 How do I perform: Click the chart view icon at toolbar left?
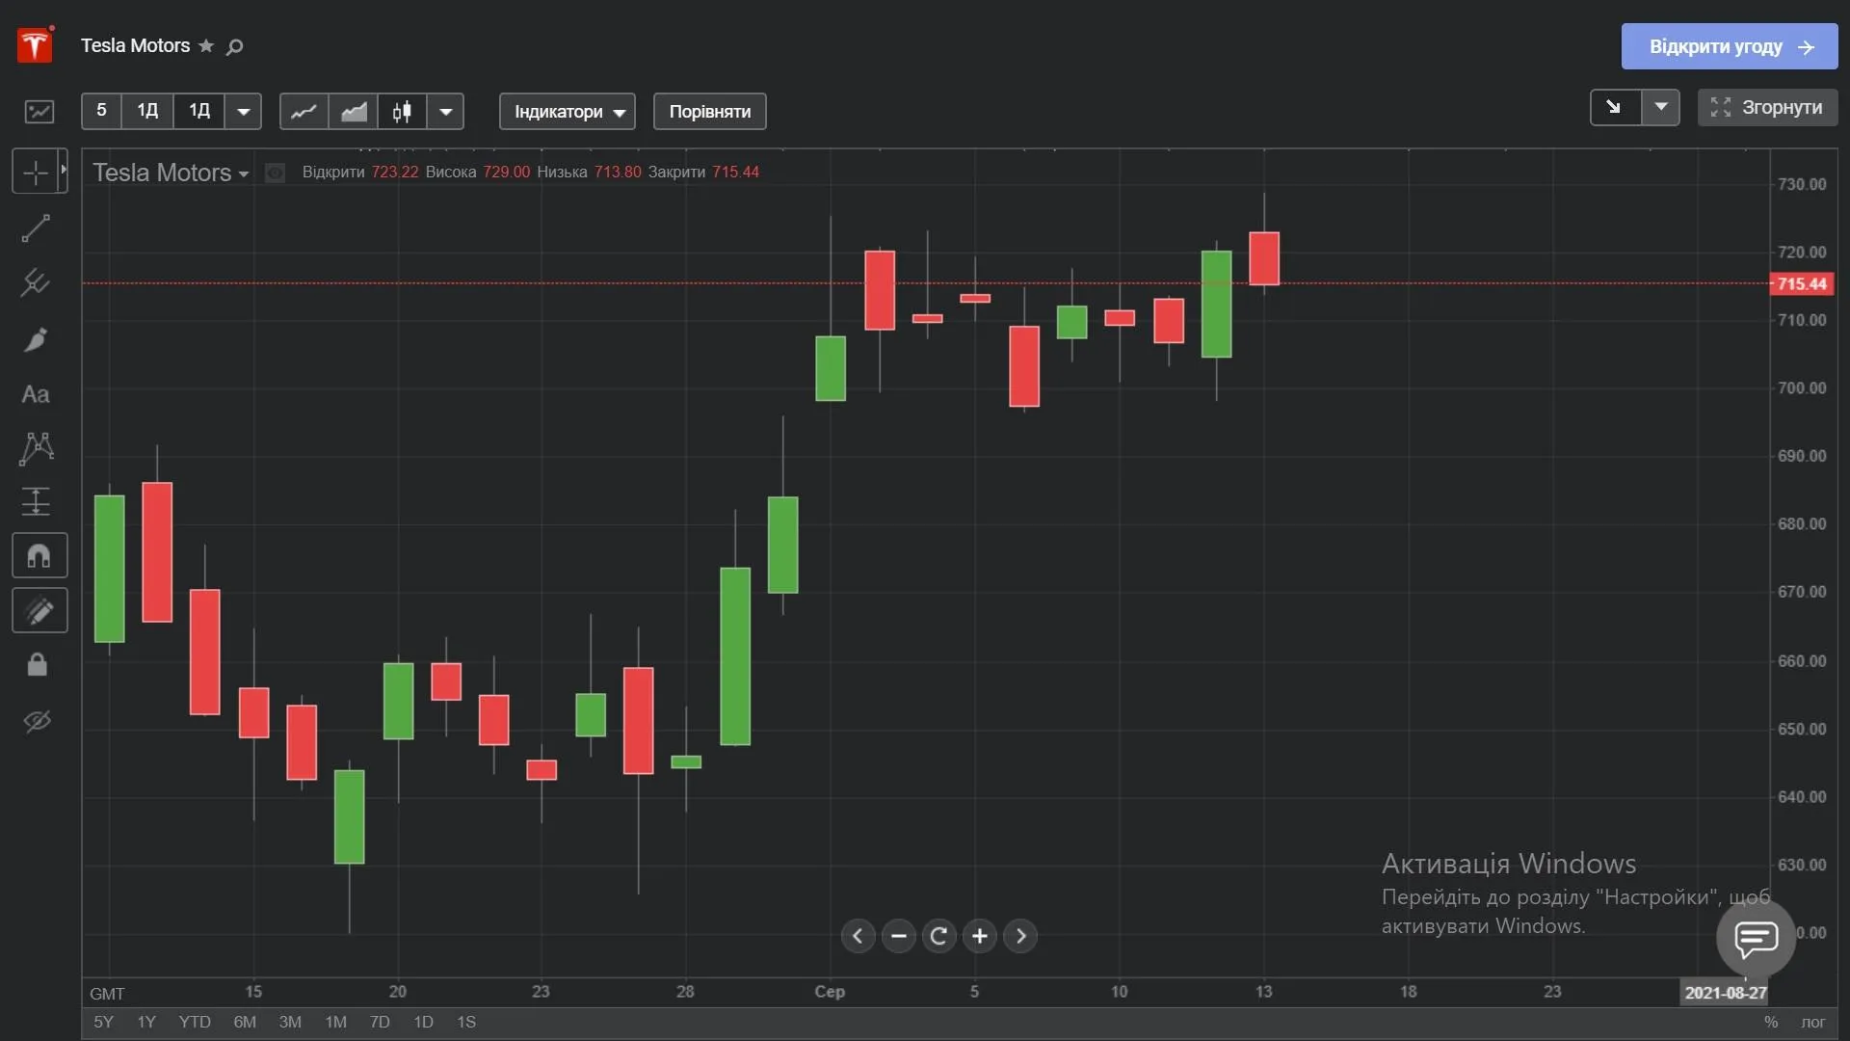(x=40, y=111)
